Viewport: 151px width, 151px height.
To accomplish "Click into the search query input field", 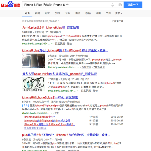I will point(66,5).
